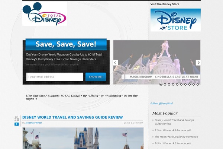Click the Save, Save, Save! banner
This screenshot has height=149, width=223.
point(66,44)
